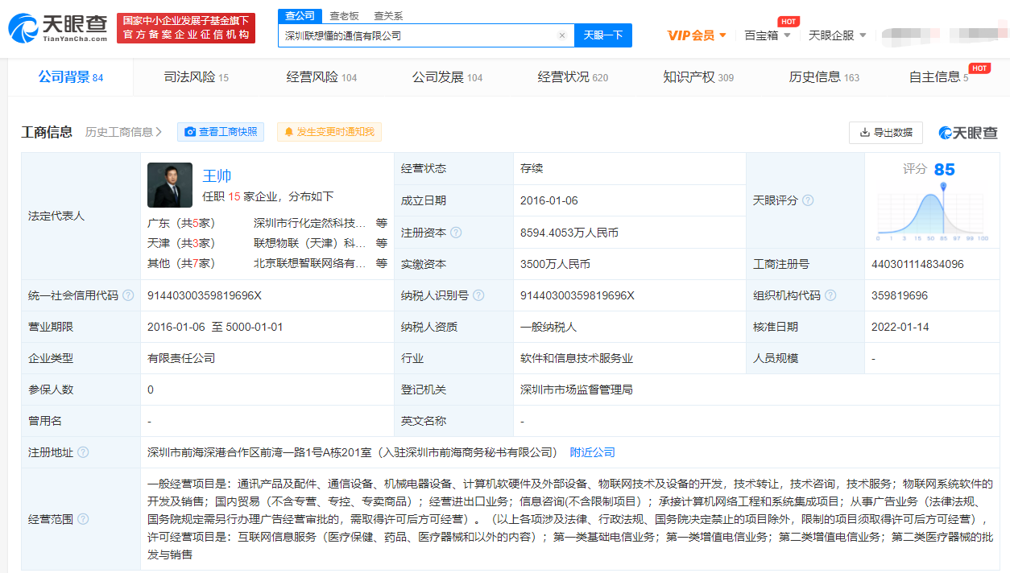Click the 查看工商快照 button

pyautogui.click(x=221, y=132)
